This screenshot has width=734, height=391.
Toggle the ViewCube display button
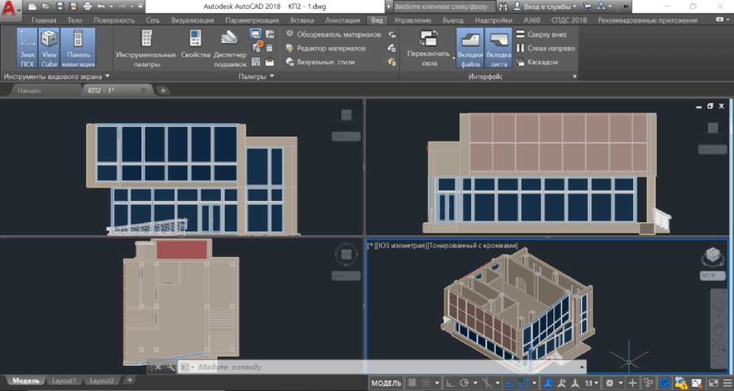[49, 48]
